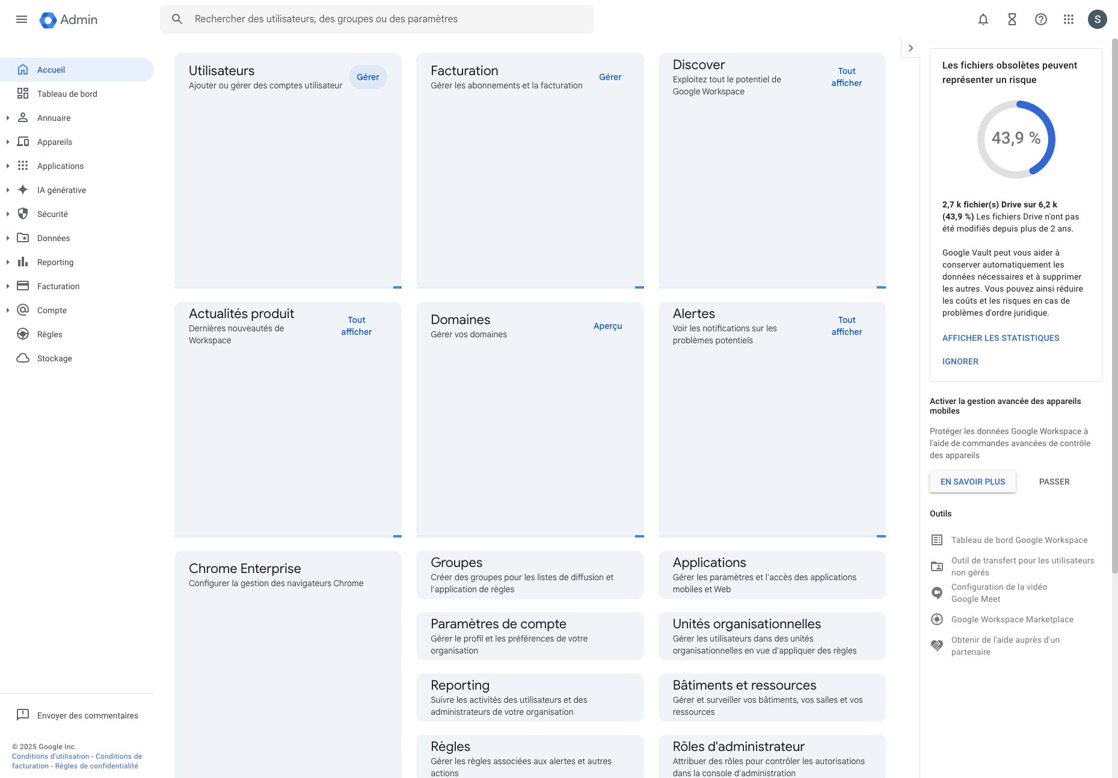Open the Règles de confidentialité link

(x=96, y=766)
